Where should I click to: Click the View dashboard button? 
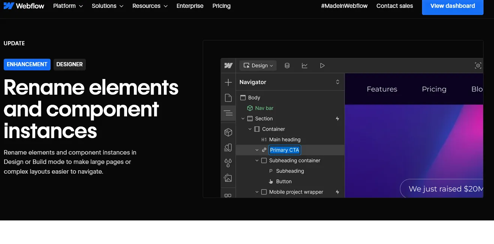click(x=453, y=6)
